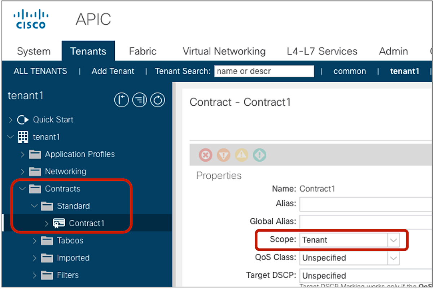Click the orange major fault icon
This screenshot has height=289, width=433.
[224, 156]
